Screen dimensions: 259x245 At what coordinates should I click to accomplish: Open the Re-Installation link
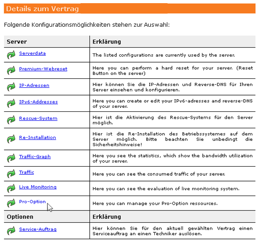[x=38, y=138]
